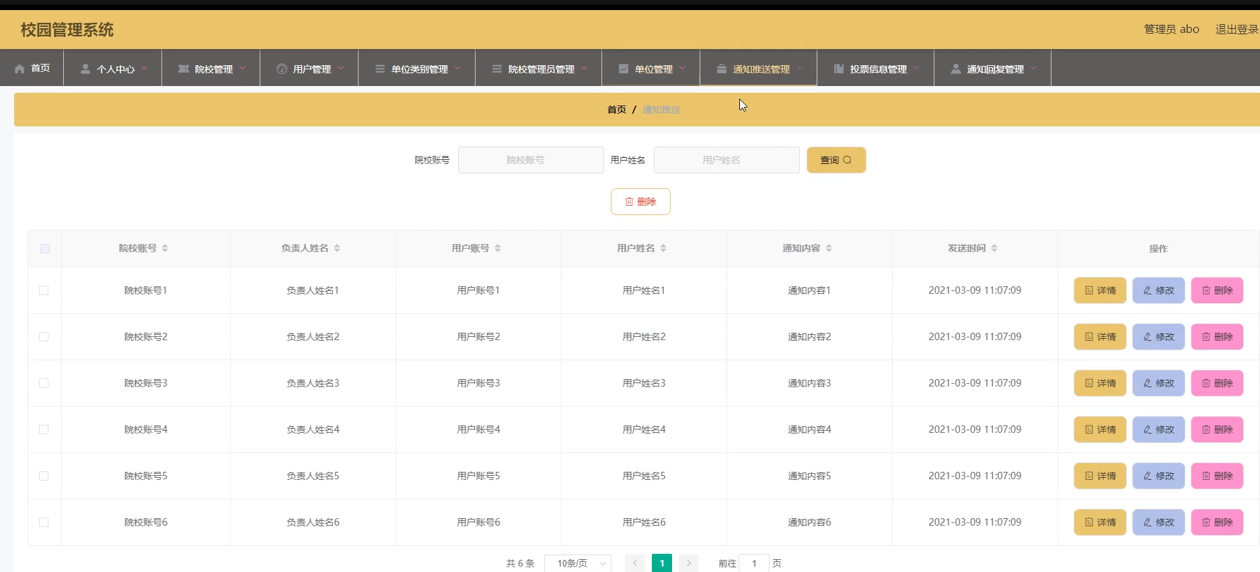This screenshot has height=572, width=1260.
Task: Click 删除 for 院校账号2 row
Action: (x=1217, y=337)
